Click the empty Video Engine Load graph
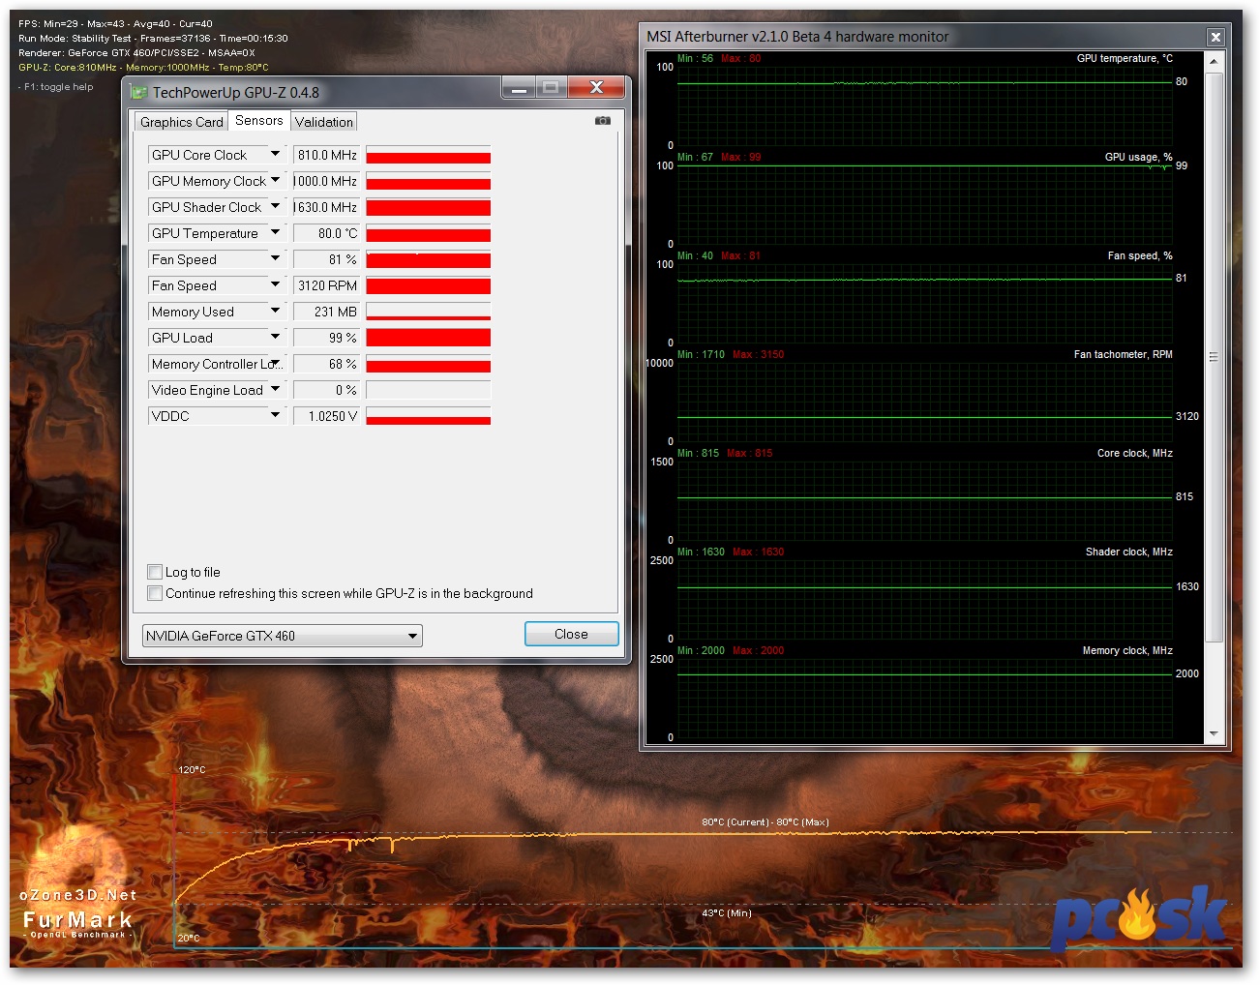Image resolution: width=1260 pixels, height=985 pixels. (x=429, y=390)
